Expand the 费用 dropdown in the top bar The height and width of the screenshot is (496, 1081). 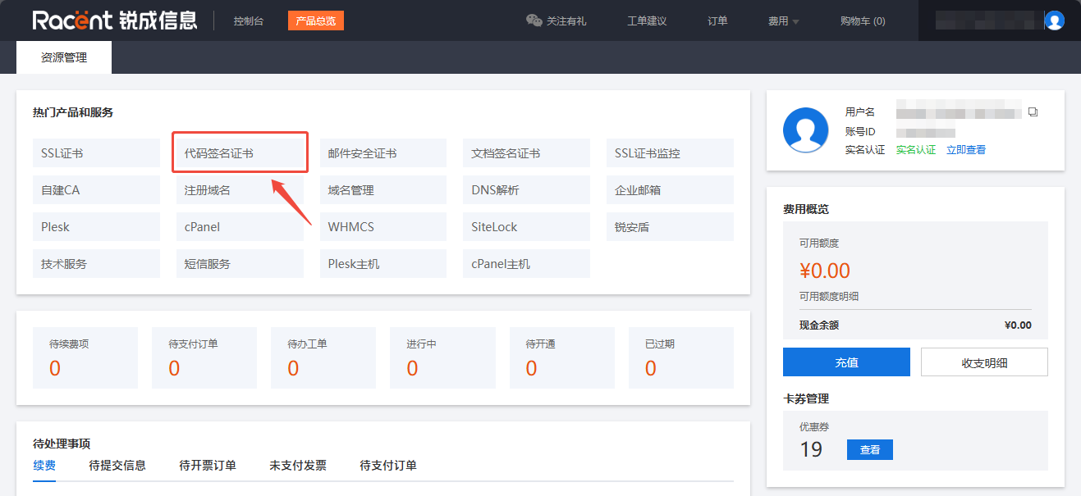tap(782, 20)
